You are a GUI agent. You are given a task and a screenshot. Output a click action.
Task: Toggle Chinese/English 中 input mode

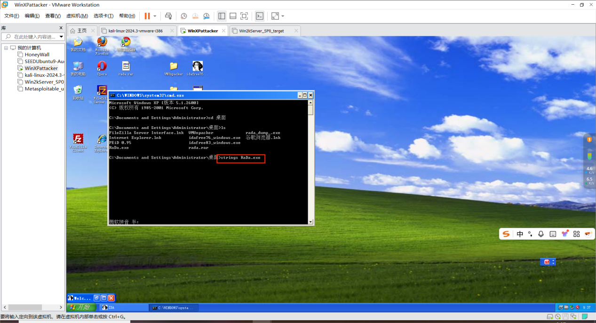520,234
